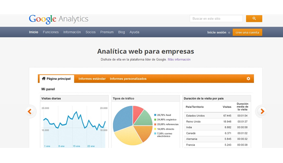This screenshot has width=283, height=163.
Task: Click the 'Visitas' column header
Action: click(227, 107)
